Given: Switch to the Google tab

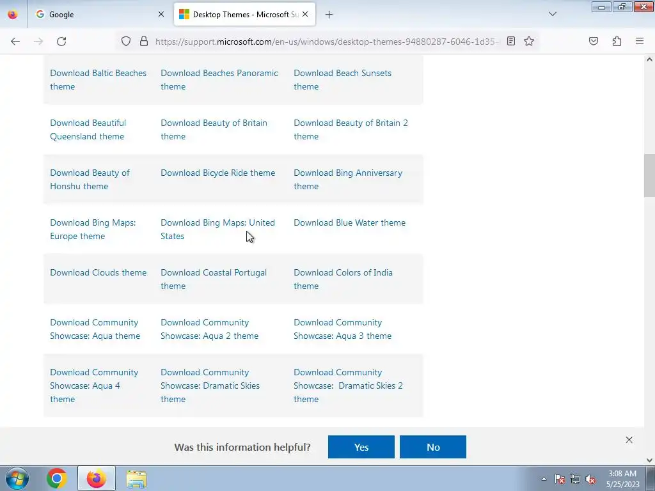Looking at the screenshot, I should pos(100,14).
